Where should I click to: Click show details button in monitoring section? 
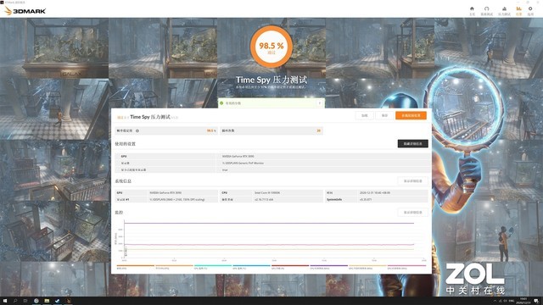413,213
